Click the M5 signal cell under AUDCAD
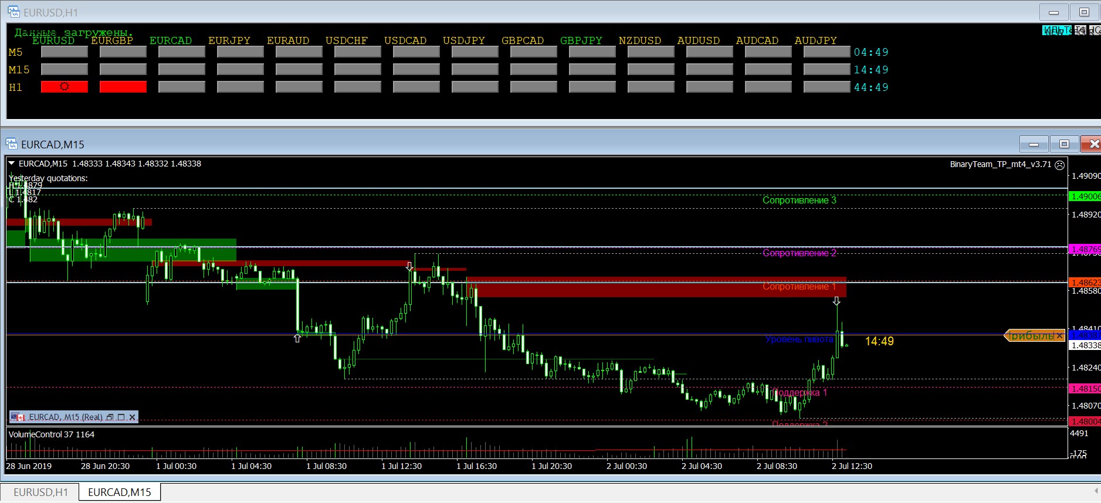 (768, 52)
